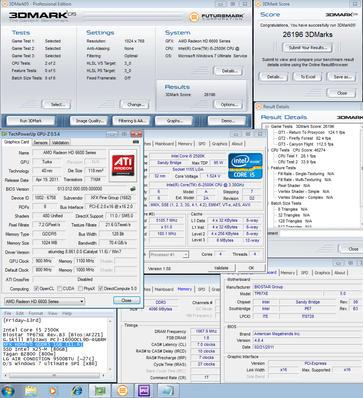Image resolution: width=363 pixels, height=398 pixels.
Task: Click the Notepad taskbar icon
Action: [x=168, y=391]
